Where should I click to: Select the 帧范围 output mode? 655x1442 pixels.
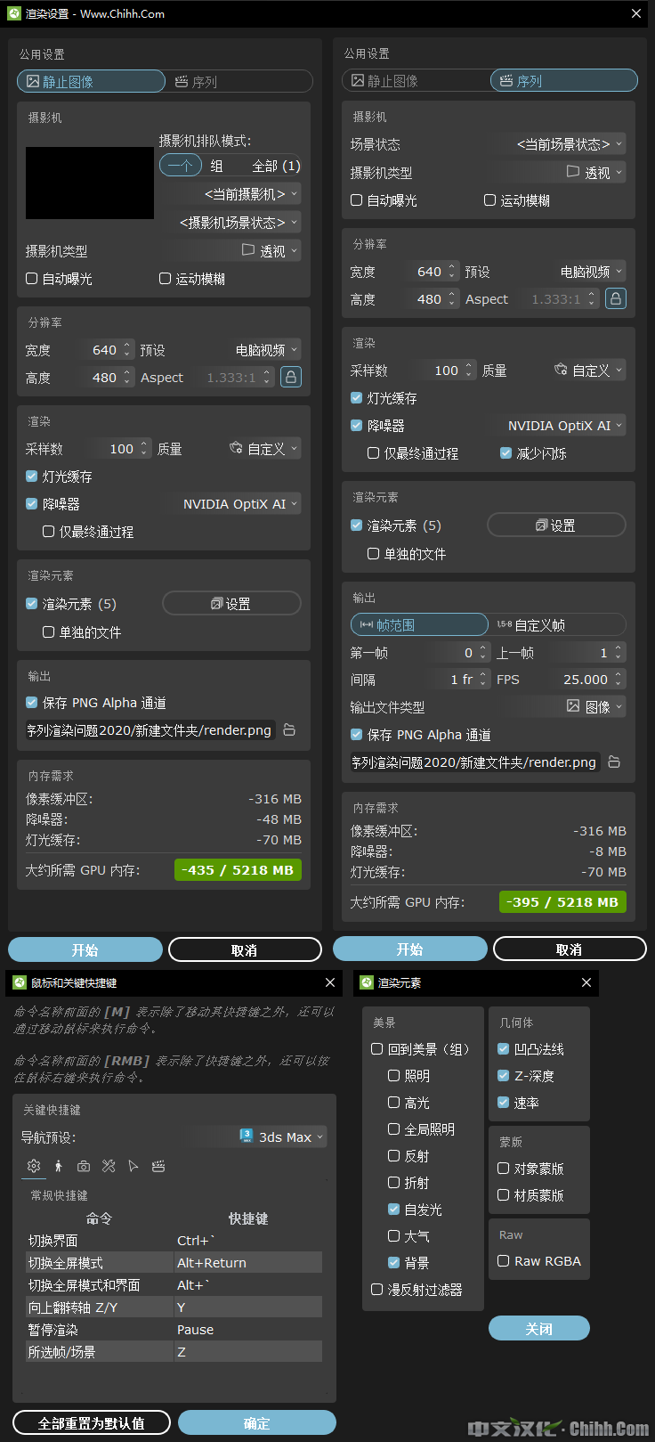coord(419,625)
